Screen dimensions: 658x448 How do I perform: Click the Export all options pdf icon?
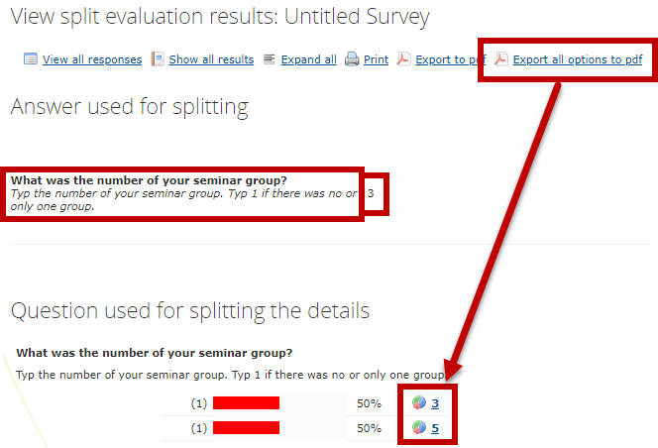point(501,58)
